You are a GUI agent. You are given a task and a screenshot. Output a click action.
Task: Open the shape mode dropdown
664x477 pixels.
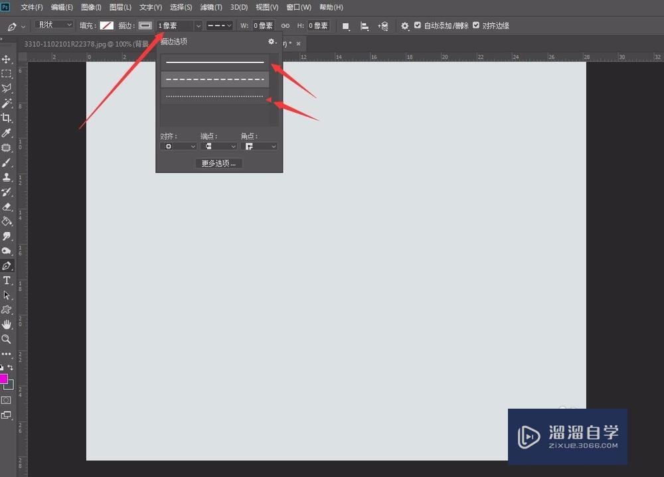[54, 25]
